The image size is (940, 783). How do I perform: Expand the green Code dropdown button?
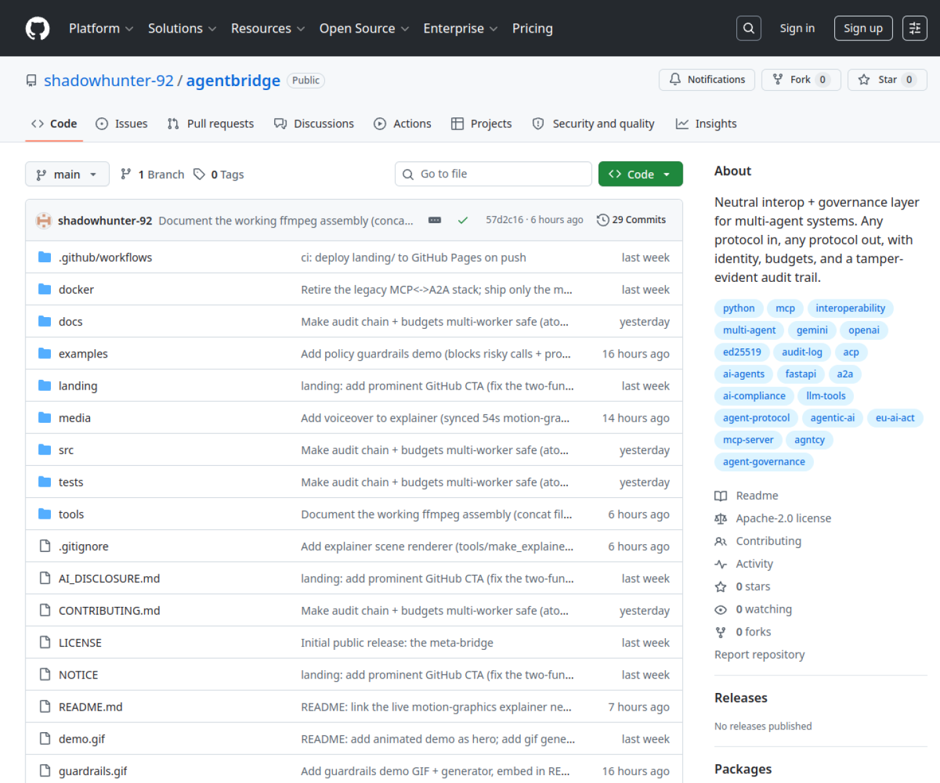pos(640,174)
